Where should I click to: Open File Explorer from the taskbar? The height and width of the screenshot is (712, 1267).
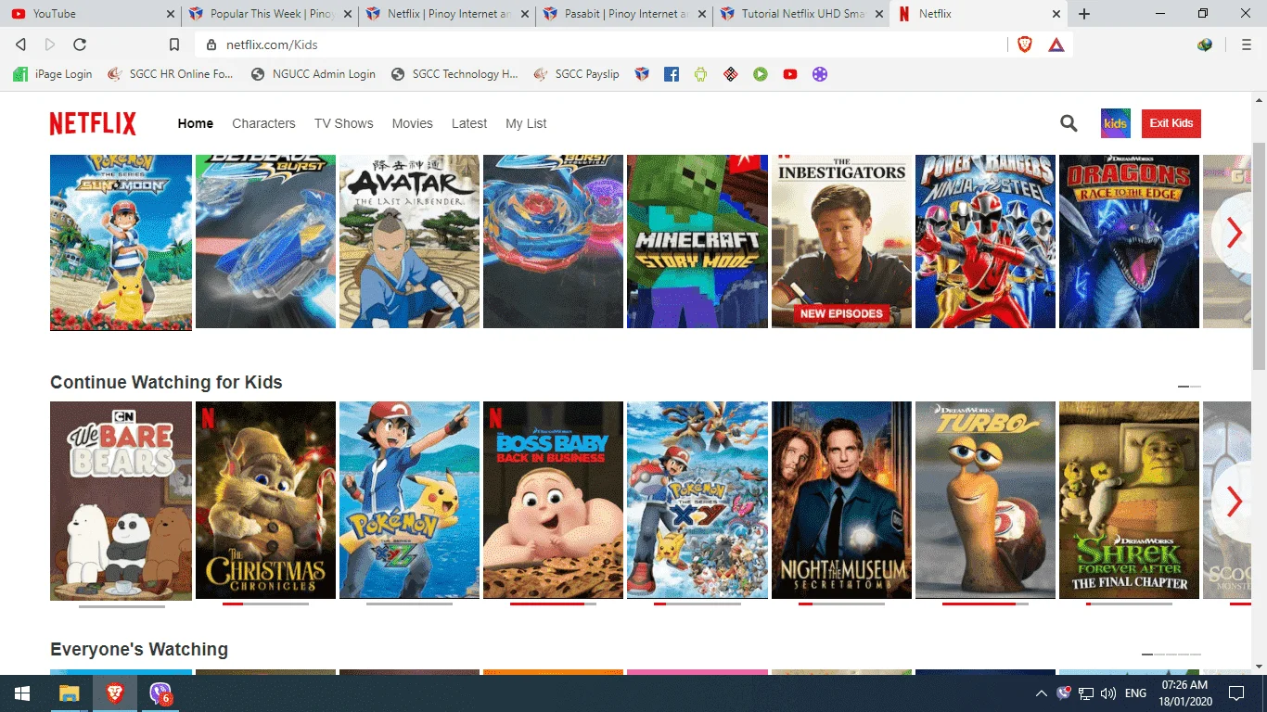pyautogui.click(x=70, y=693)
